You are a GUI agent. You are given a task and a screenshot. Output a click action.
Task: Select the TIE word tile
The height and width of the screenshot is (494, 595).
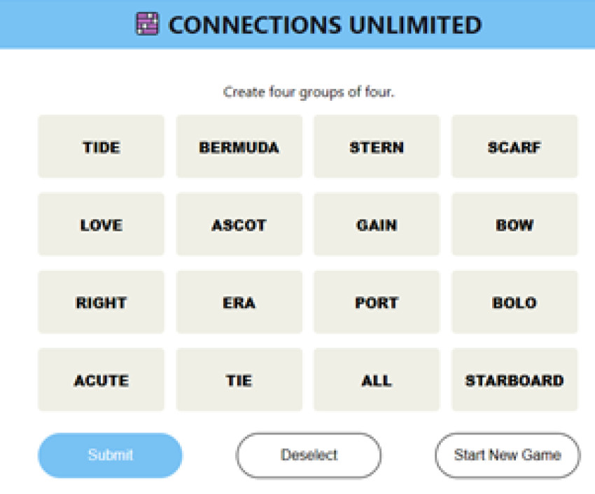coord(239,380)
